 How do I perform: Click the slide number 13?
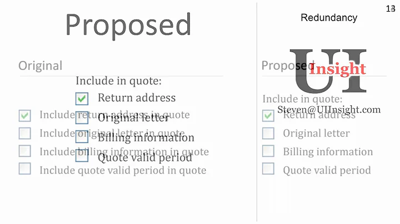coord(390,8)
